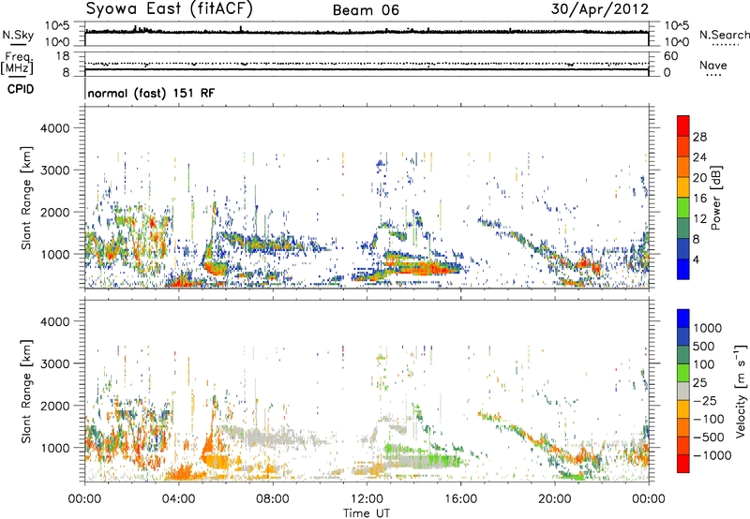This screenshot has width=750, height=519.
Task: Select the '-100' tick on Velocity scale
Action: pyautogui.click(x=709, y=419)
